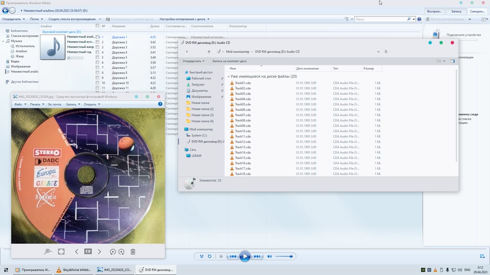Rotate the photo counterclockwise
This screenshot has width=490, height=275.
113,252
